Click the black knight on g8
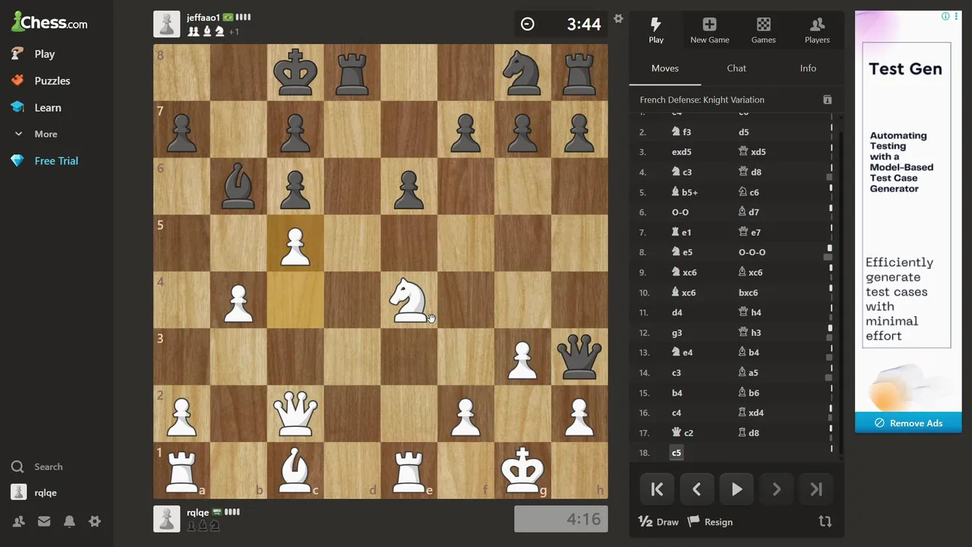The height and width of the screenshot is (547, 972). coord(522,72)
